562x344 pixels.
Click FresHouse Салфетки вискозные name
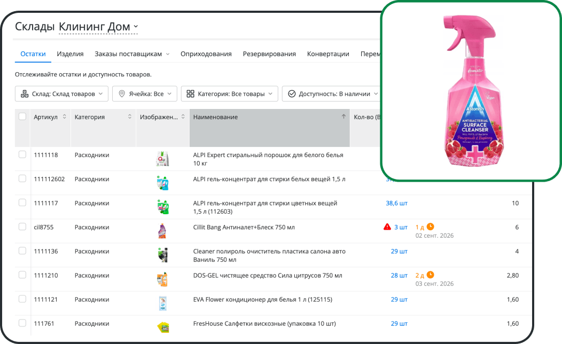[264, 323]
